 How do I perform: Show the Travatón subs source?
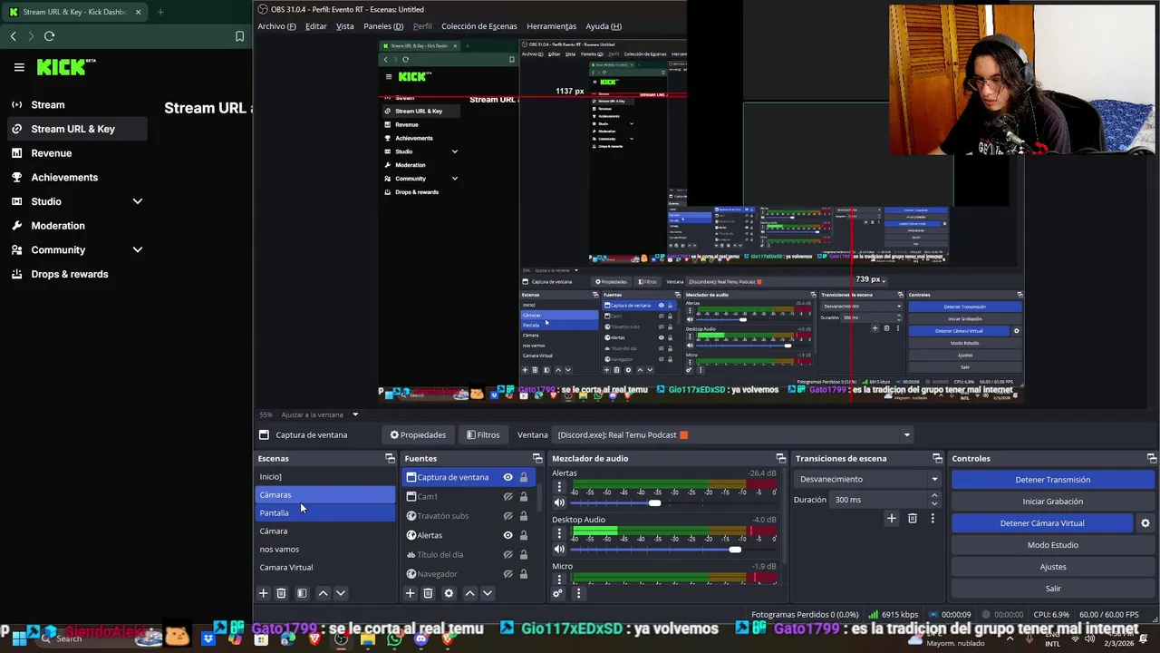507,516
